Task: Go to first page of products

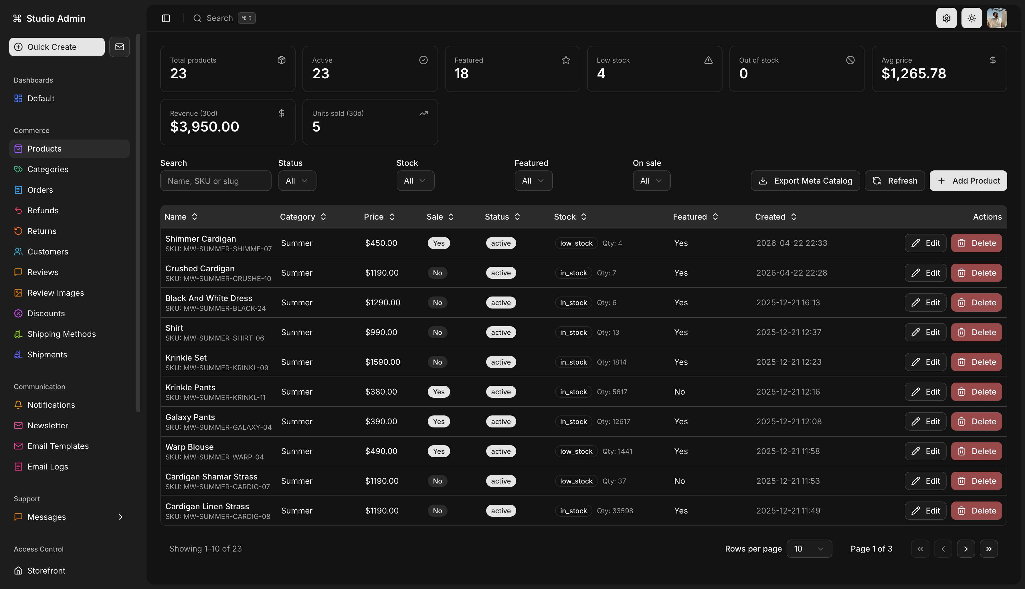Action: point(920,549)
